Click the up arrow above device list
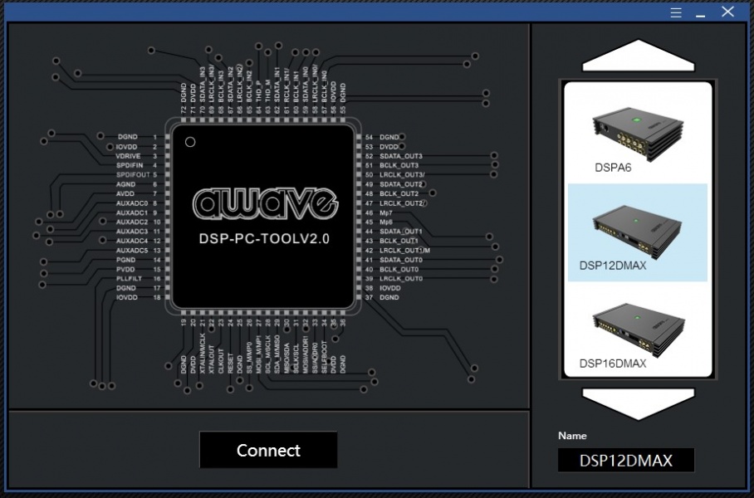The height and width of the screenshot is (498, 754). [639, 56]
